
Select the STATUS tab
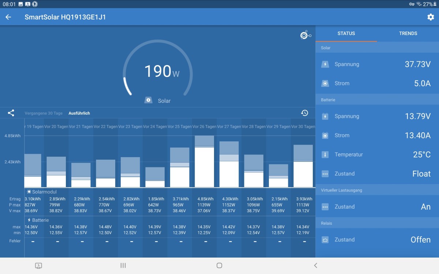click(346, 33)
